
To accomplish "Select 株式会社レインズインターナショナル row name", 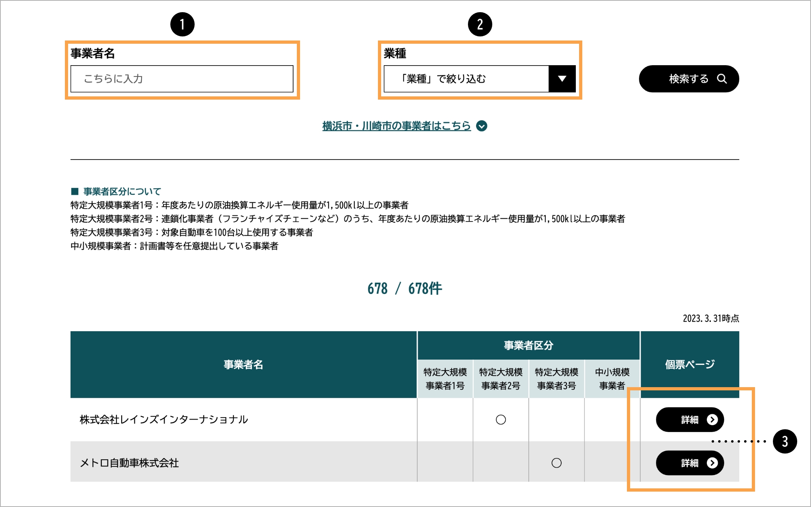I will pyautogui.click(x=164, y=420).
